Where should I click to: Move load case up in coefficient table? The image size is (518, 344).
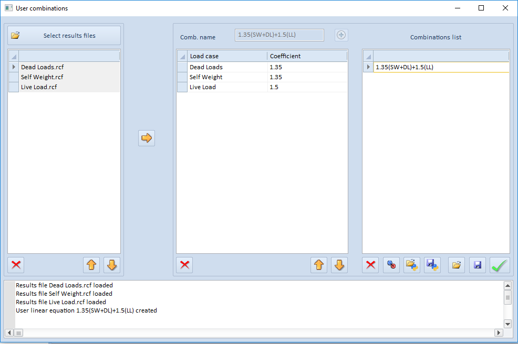(319, 265)
